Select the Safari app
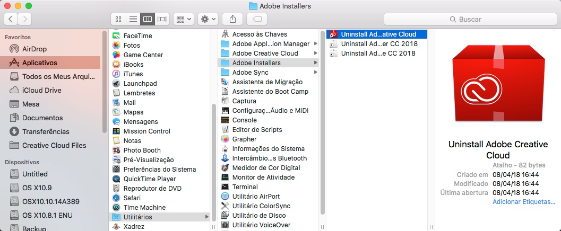This screenshot has width=561, height=231. (x=160, y=198)
